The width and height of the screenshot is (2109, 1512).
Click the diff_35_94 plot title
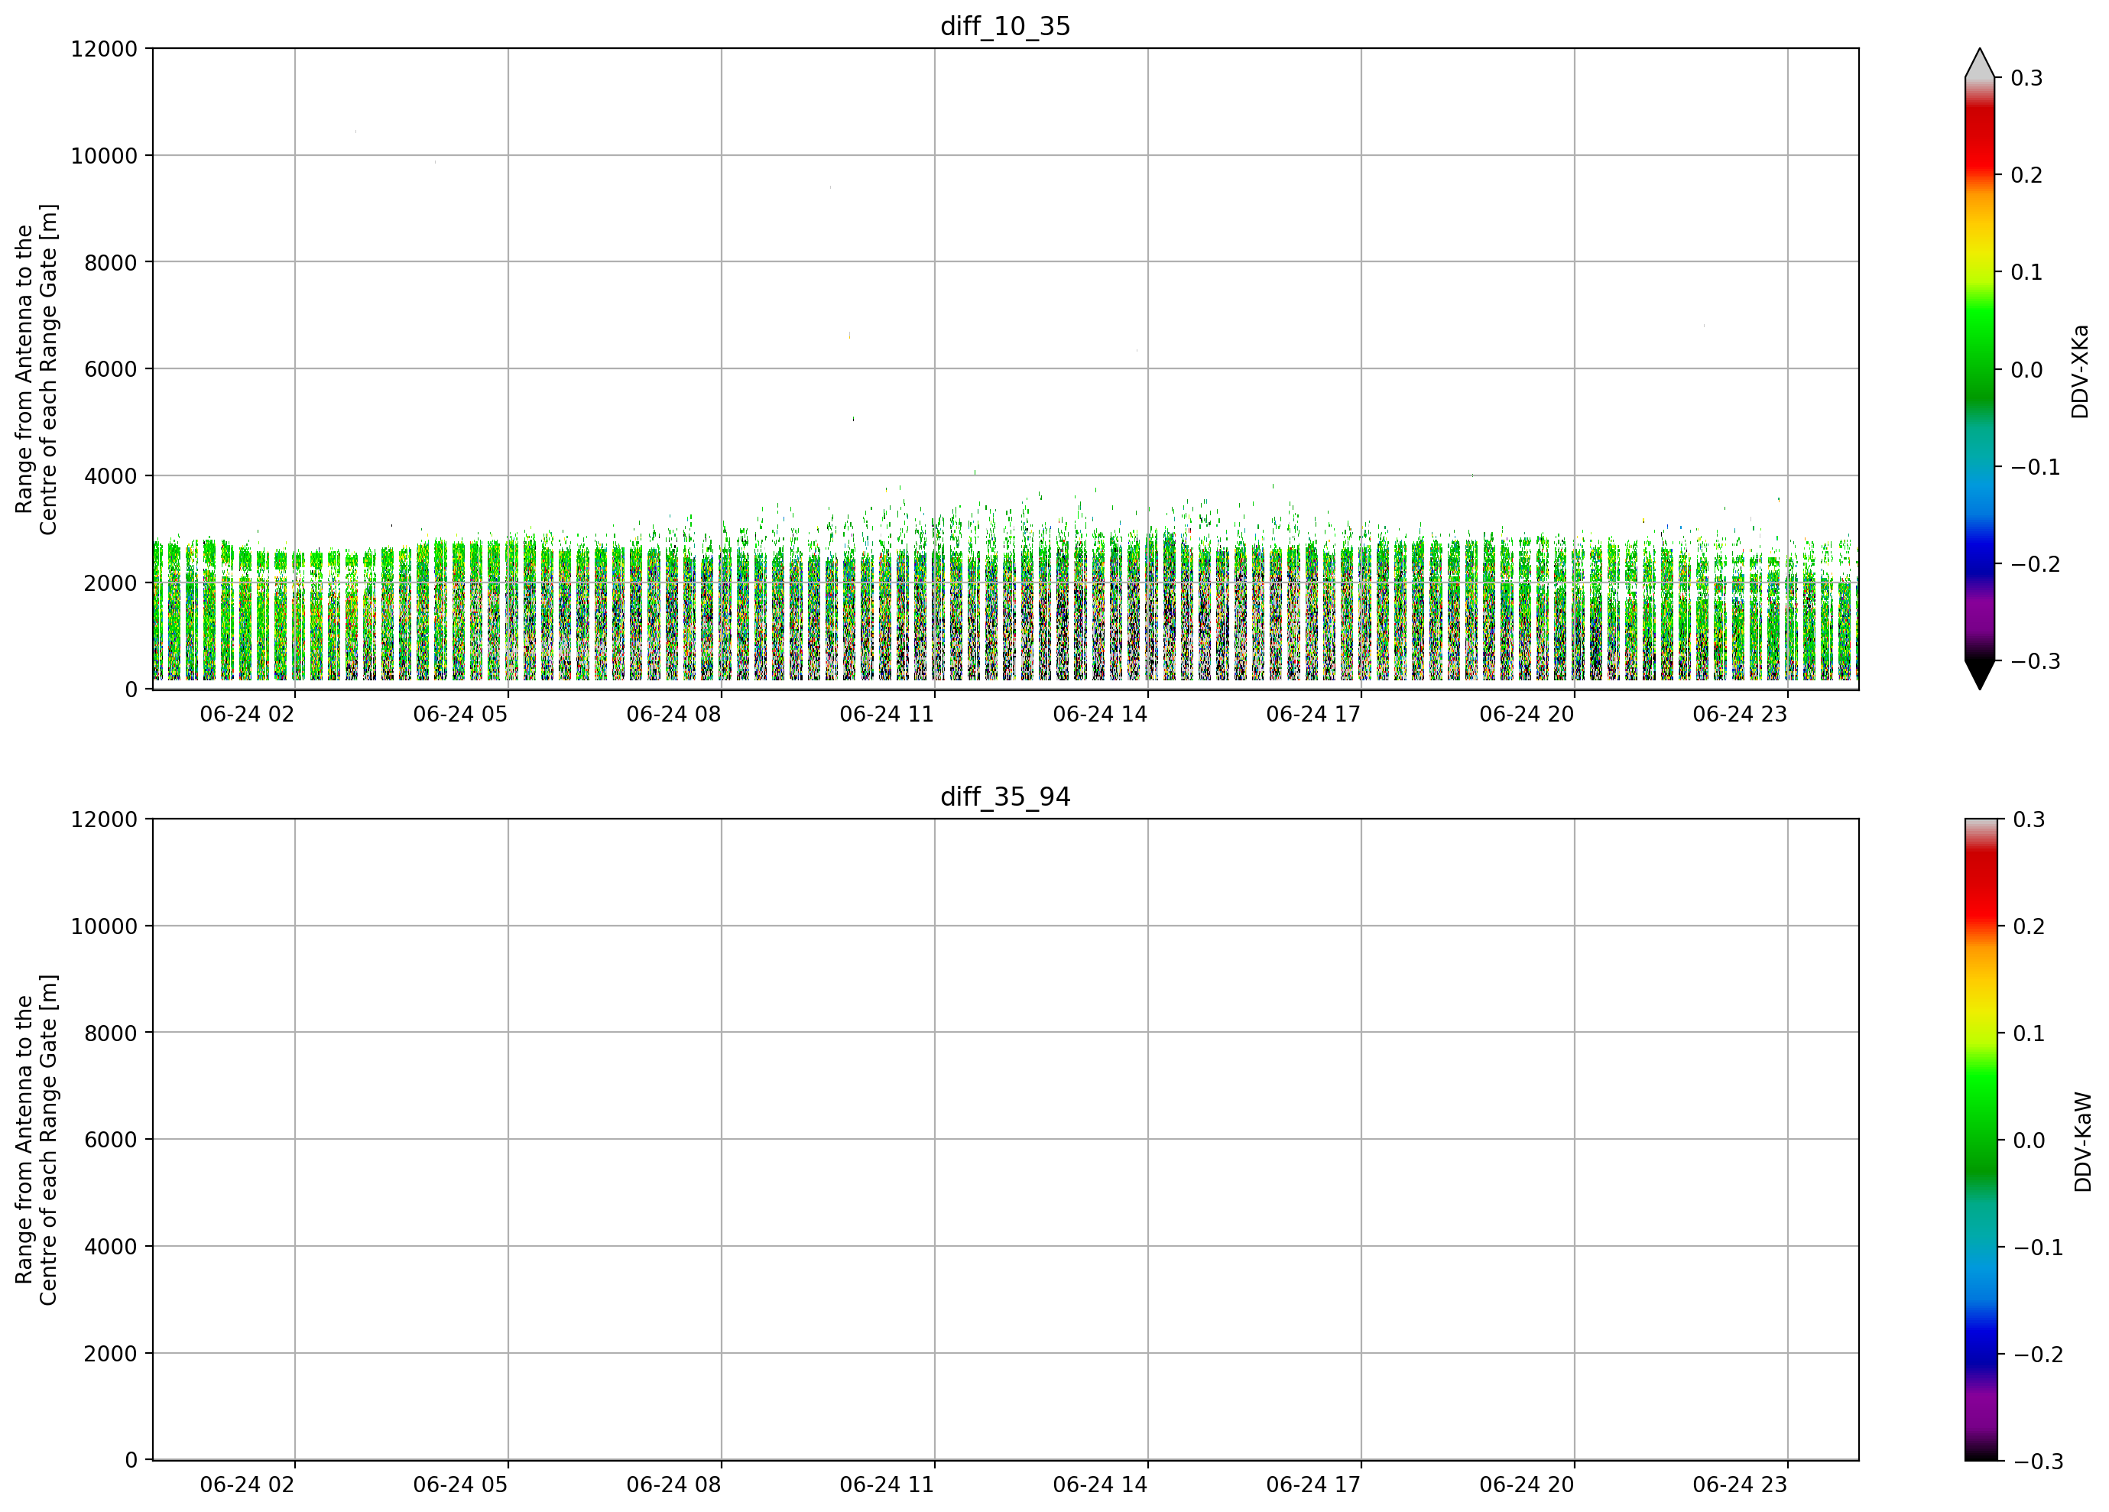pyautogui.click(x=1005, y=797)
